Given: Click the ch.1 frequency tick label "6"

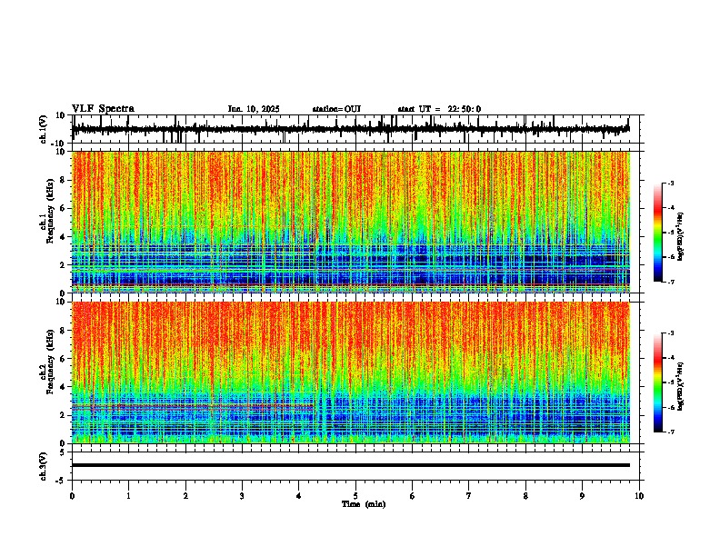Looking at the screenshot, I should 63,208.
